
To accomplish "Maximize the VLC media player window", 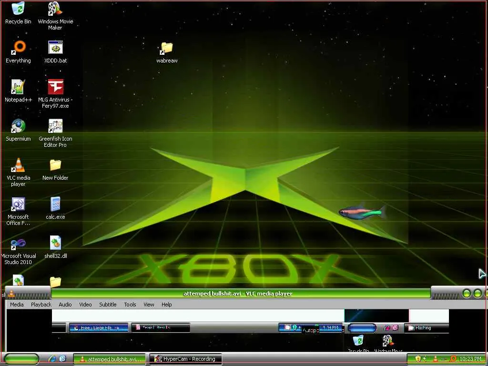I will [478, 293].
